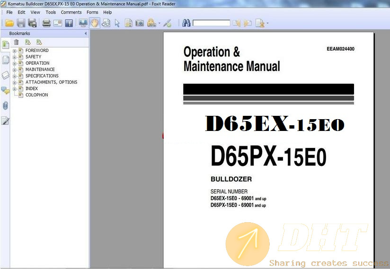Screen dimensions: 390x269
Task: Select the Text select tool icon
Action: pos(128,23)
